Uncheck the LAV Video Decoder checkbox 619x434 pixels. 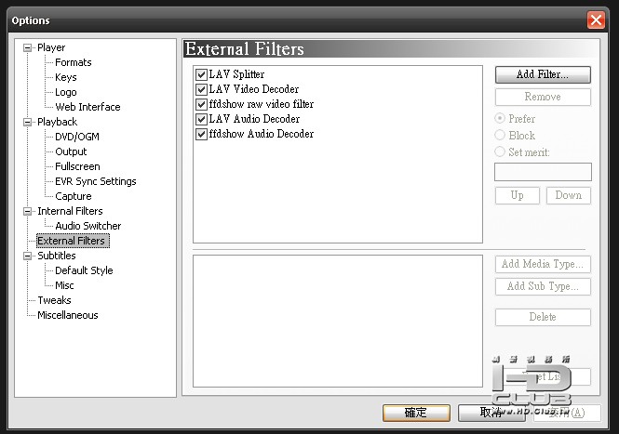coord(201,89)
